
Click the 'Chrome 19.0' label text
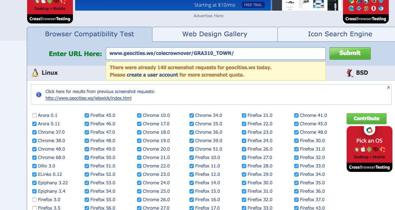coord(156,141)
